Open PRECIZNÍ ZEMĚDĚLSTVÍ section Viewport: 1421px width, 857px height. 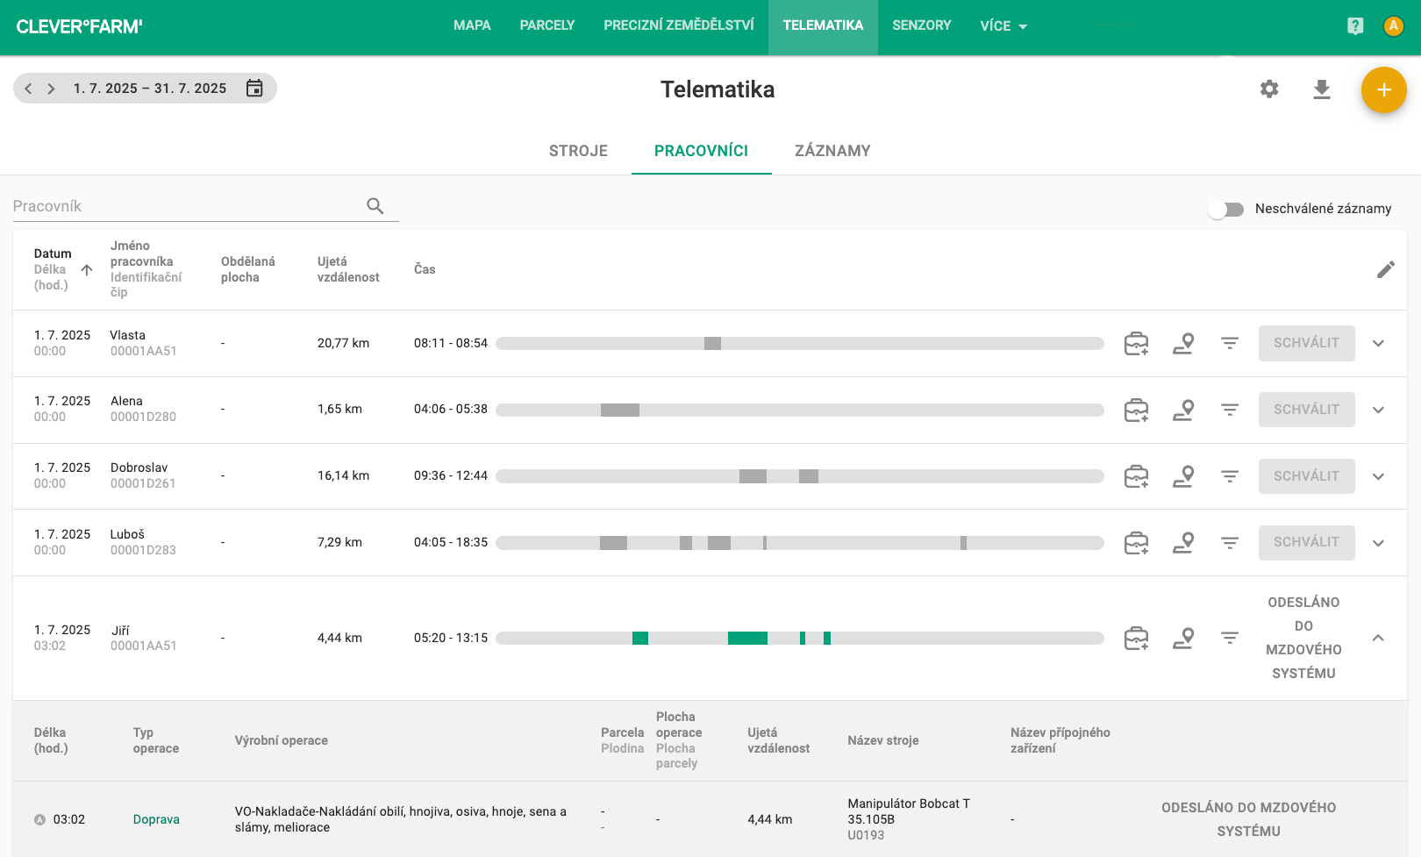click(679, 25)
